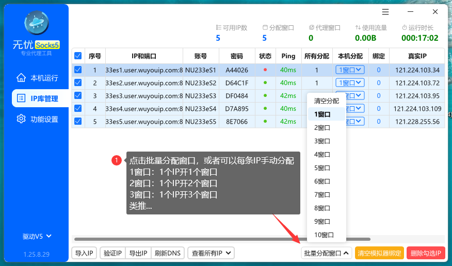Image resolution: width=452 pixels, height=266 pixels.
Task: Click the red 删除勾选IP button
Action: click(x=426, y=253)
